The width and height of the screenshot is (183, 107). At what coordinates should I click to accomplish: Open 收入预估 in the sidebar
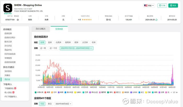(x=8, y=92)
